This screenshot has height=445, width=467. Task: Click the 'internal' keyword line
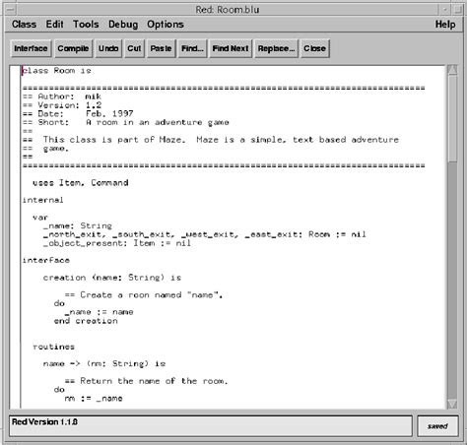pyautogui.click(x=42, y=200)
